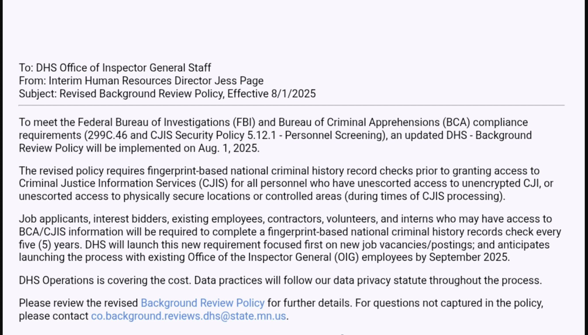Click the "To: DHS Office of Inspector General Staff" line

click(115, 68)
